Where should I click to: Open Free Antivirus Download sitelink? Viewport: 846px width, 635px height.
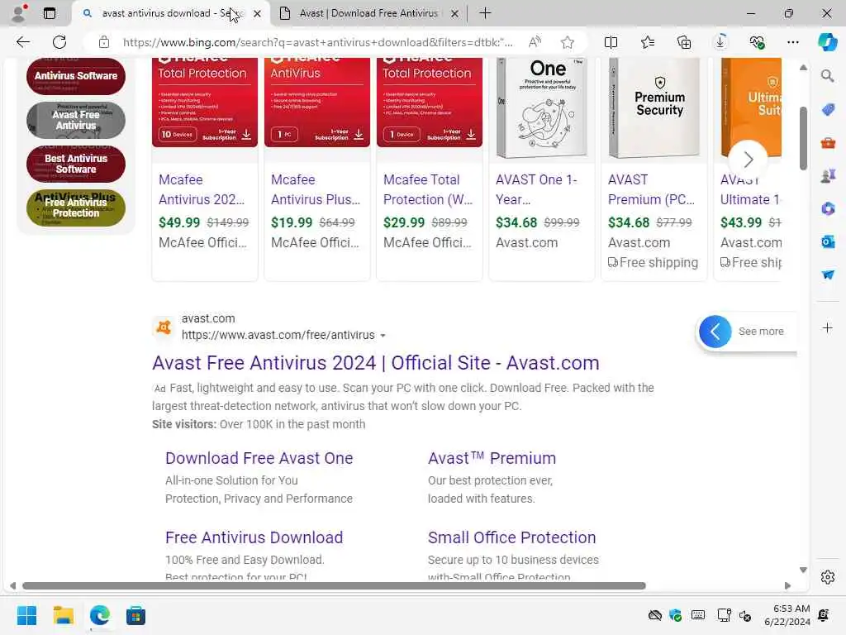(254, 537)
